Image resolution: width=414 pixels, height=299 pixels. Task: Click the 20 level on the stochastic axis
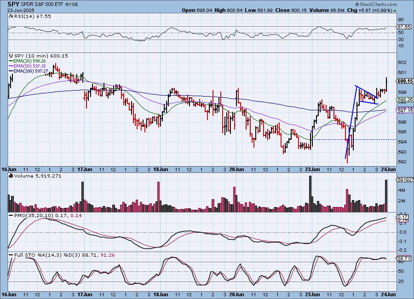[401, 282]
